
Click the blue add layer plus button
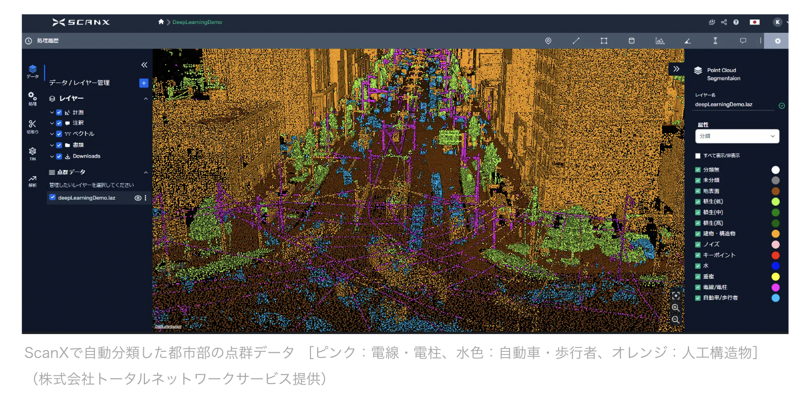point(143,83)
